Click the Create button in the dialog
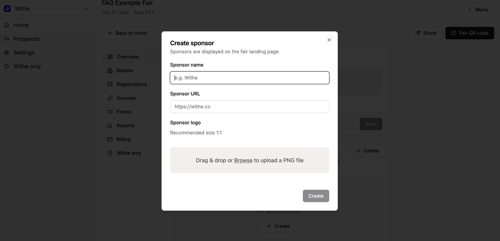 click(x=316, y=196)
